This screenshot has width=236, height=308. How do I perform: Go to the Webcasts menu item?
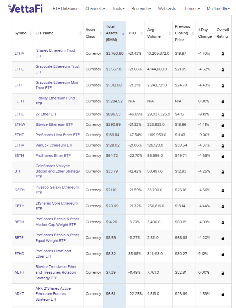[167, 9]
